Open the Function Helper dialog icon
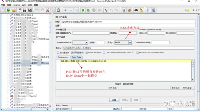 [x=148, y=10]
